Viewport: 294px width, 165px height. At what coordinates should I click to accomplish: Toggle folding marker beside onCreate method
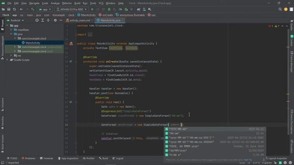tap(76, 61)
